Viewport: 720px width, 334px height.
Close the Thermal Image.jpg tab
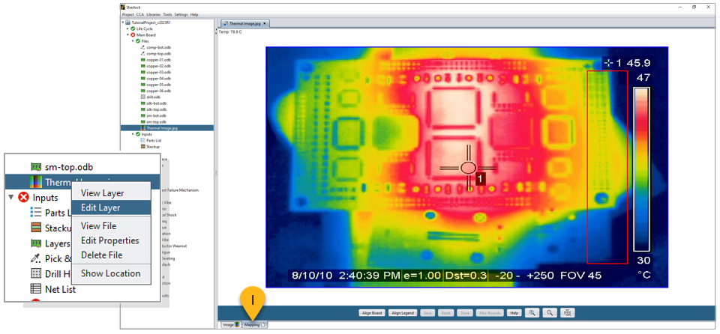(265, 24)
